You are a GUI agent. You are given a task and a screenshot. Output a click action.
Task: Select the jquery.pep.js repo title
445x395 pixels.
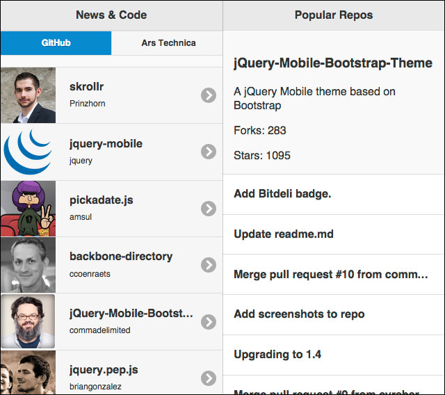(x=104, y=370)
